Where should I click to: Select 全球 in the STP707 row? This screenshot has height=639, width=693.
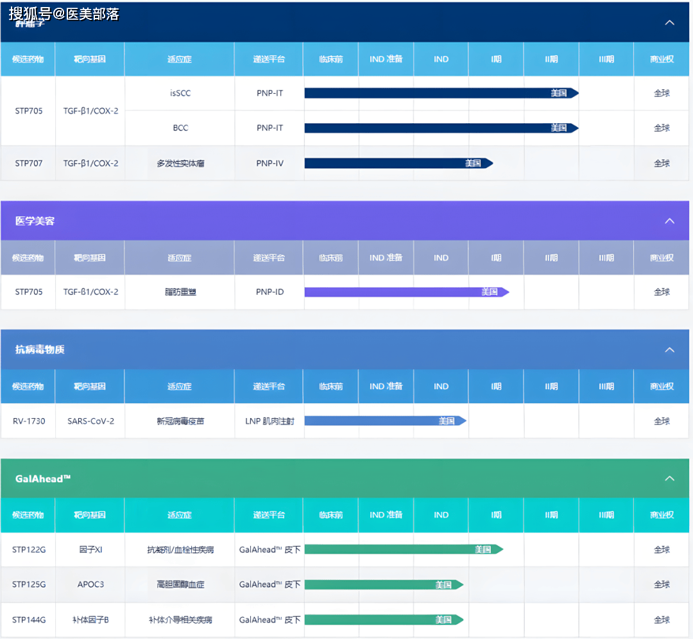tap(662, 163)
